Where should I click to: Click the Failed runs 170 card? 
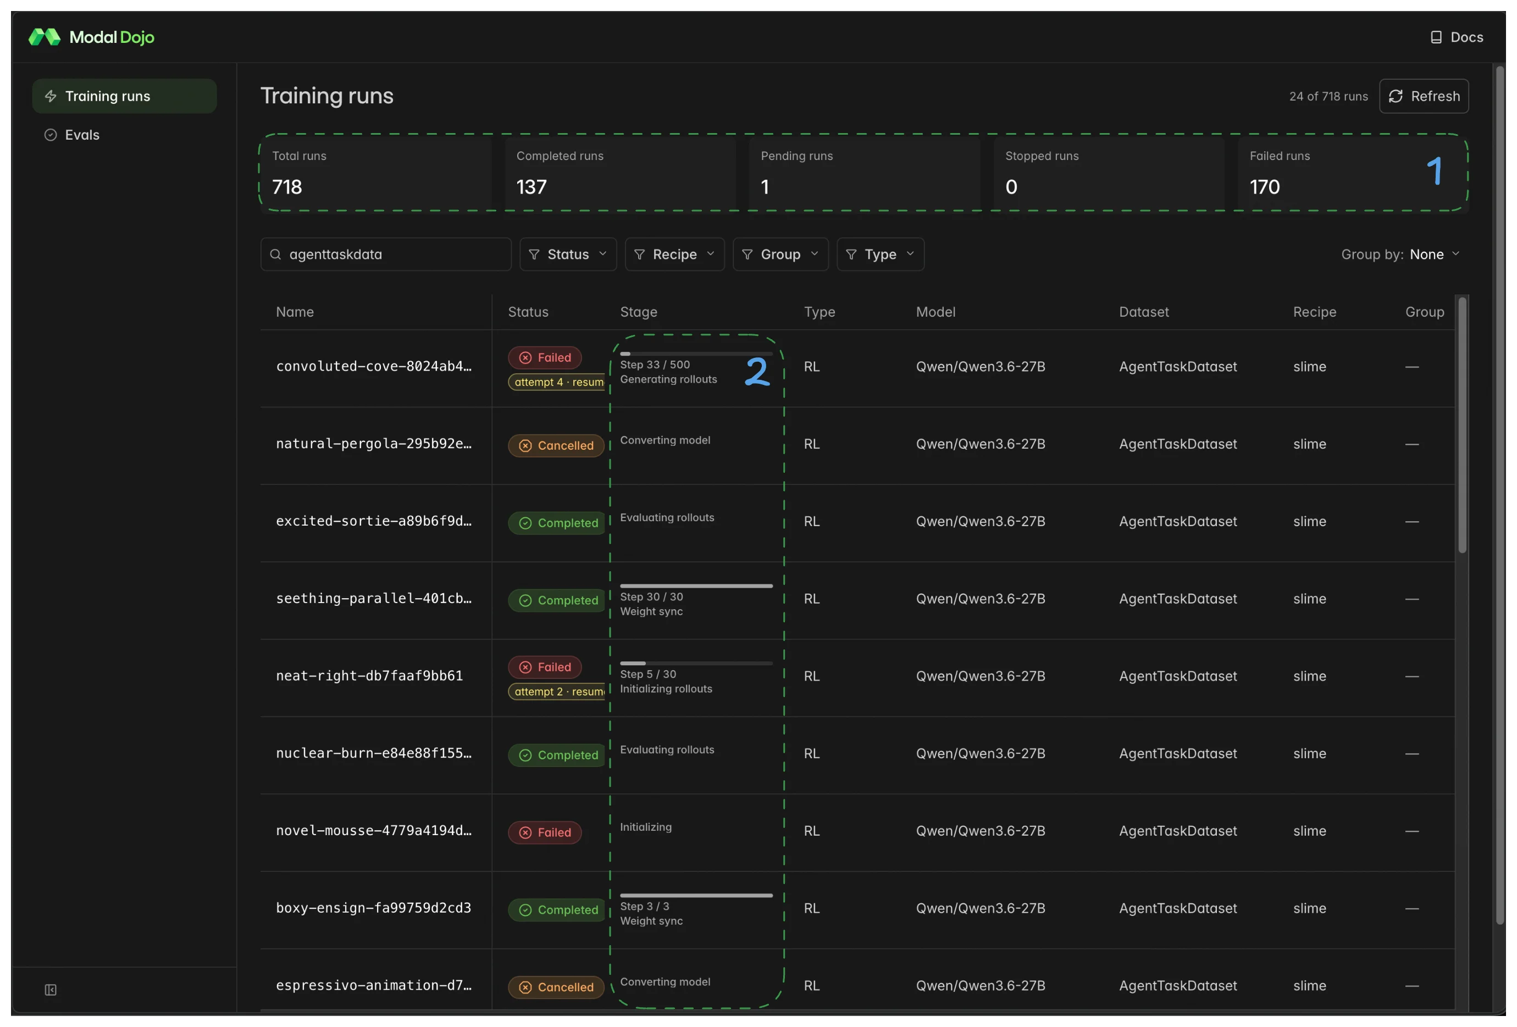coord(1353,174)
